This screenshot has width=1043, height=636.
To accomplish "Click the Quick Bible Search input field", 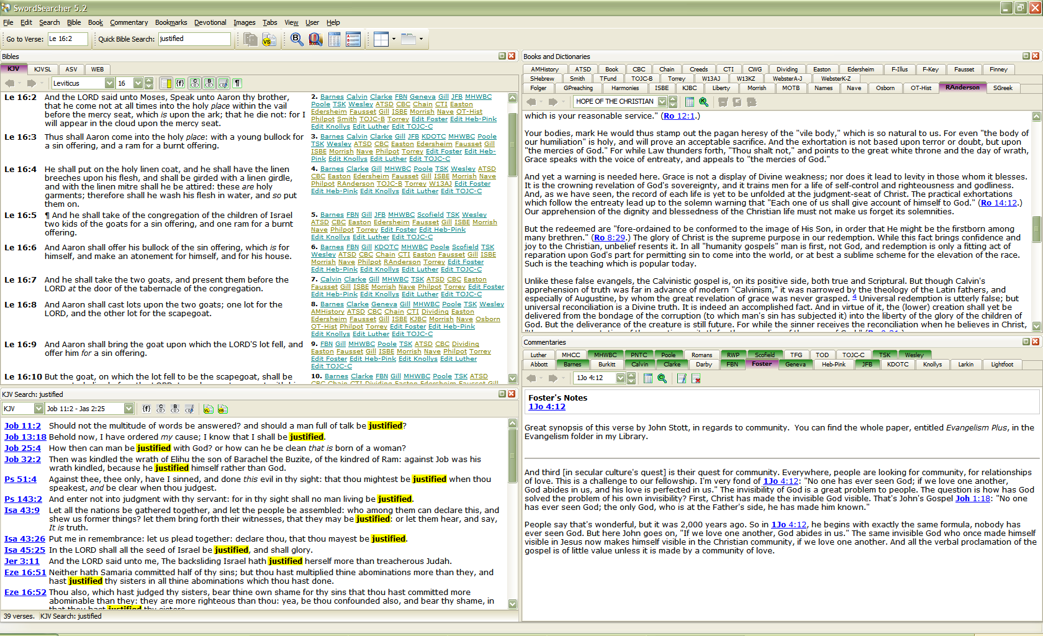I will click(x=194, y=39).
